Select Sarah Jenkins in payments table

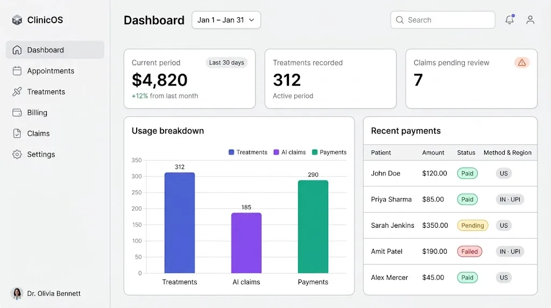(x=392, y=226)
